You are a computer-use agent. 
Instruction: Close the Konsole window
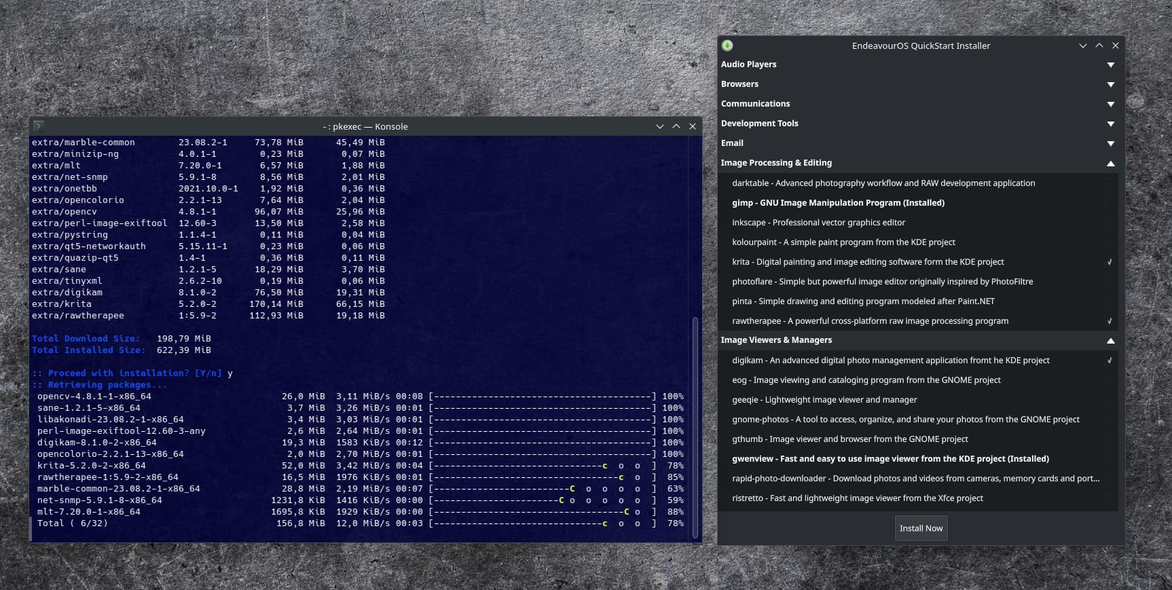pyautogui.click(x=693, y=126)
